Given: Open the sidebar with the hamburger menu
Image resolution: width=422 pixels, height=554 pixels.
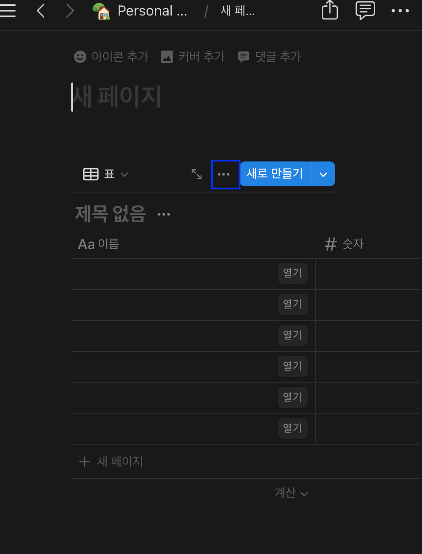Looking at the screenshot, I should (x=8, y=11).
